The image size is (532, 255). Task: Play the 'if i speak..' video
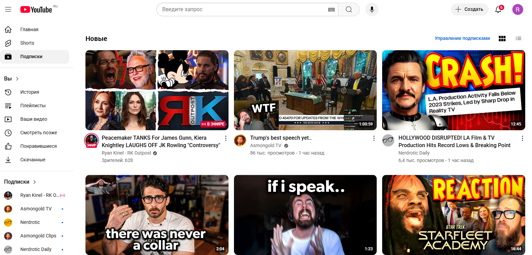pos(305,215)
